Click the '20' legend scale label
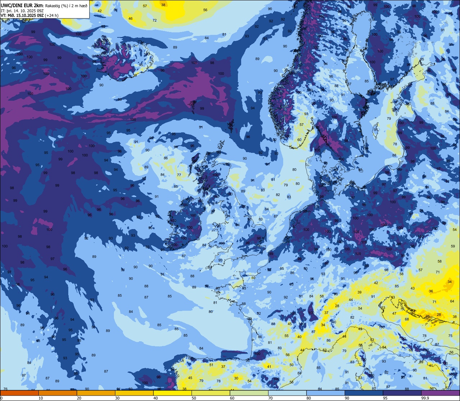 coord(79,398)
